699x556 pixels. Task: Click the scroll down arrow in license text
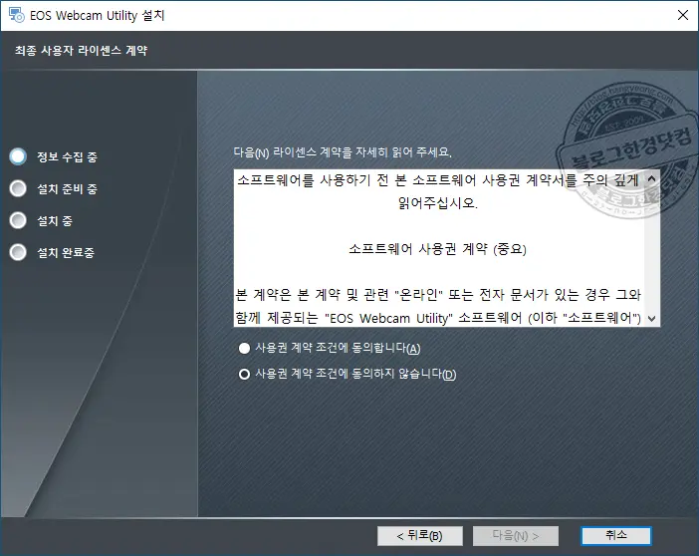pyautogui.click(x=651, y=318)
